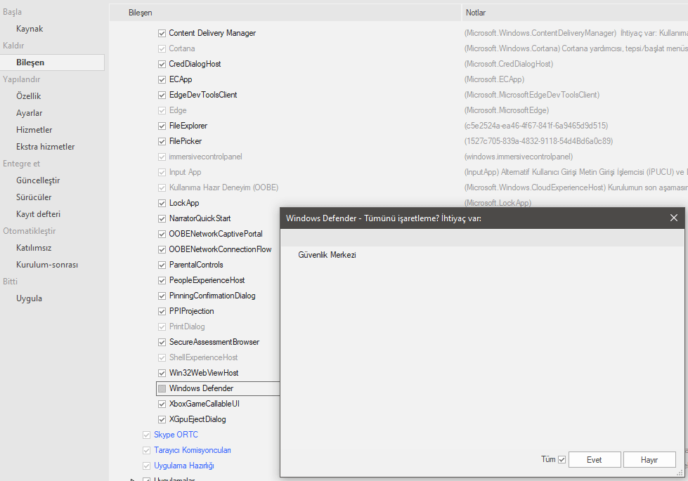This screenshot has width=688, height=481.
Task: Close the Windows Defender dialog
Action: pyautogui.click(x=673, y=218)
